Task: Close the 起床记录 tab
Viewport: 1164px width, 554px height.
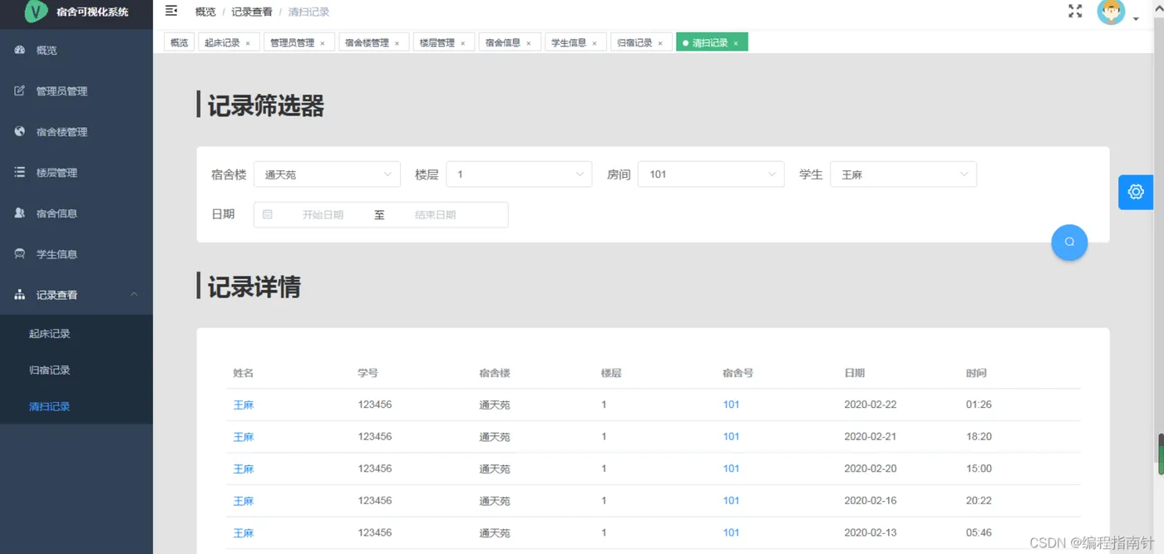Action: pyautogui.click(x=248, y=43)
